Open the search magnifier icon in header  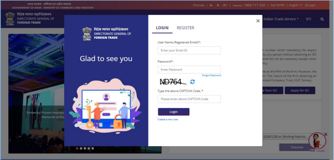(x=322, y=19)
